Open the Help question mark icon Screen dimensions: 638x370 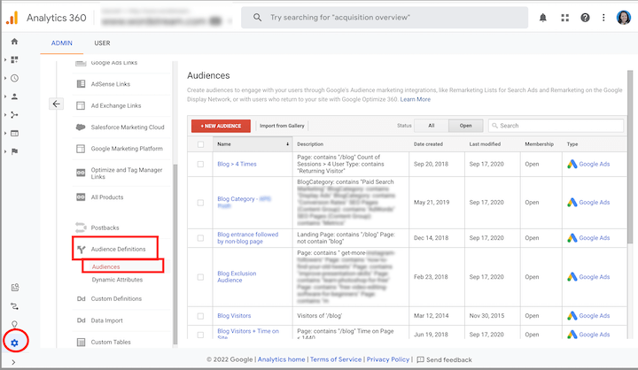coord(585,18)
